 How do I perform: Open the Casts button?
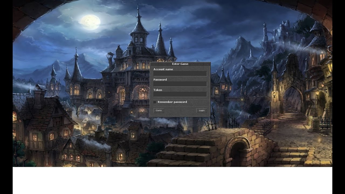coord(159,110)
